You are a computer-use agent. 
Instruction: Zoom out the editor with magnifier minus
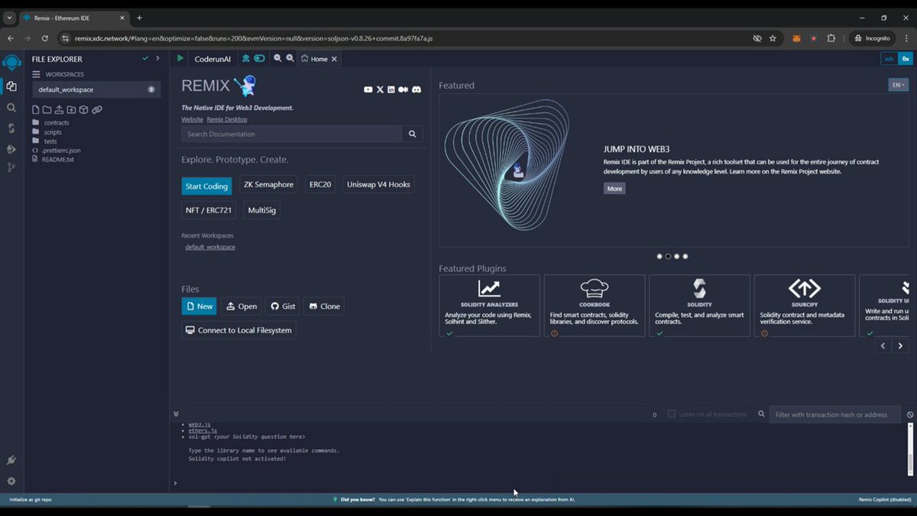(x=277, y=58)
